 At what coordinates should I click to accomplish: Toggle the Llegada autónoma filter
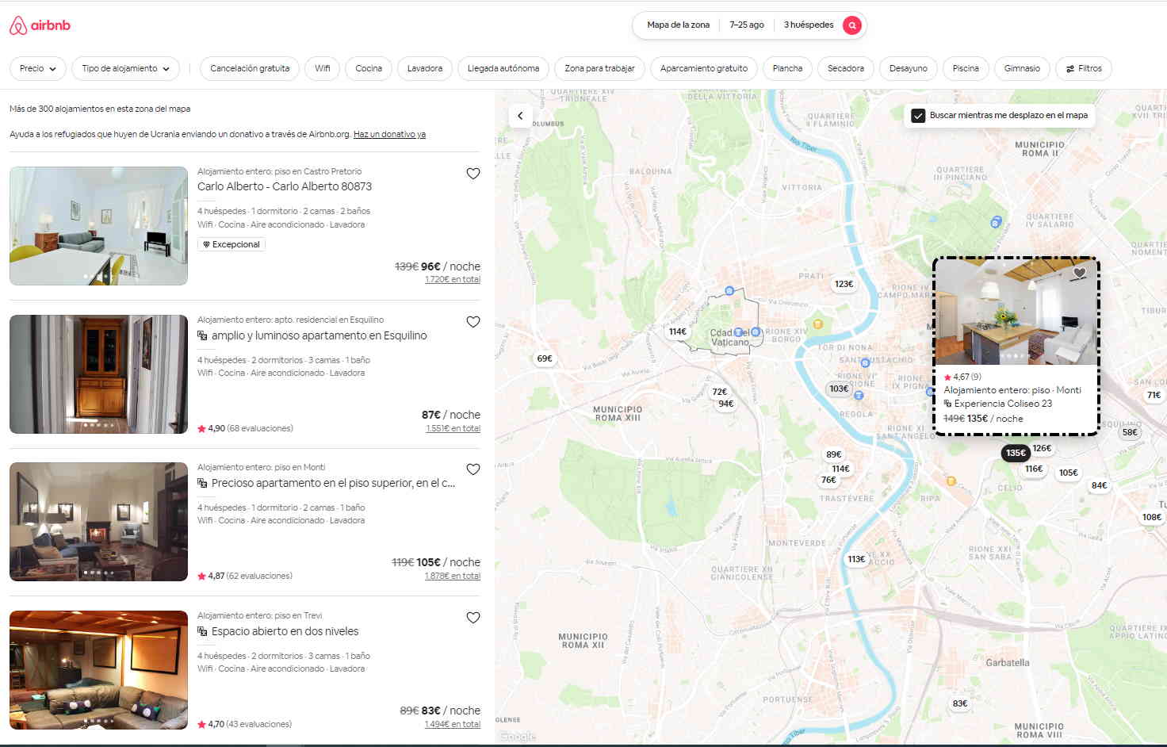(503, 68)
